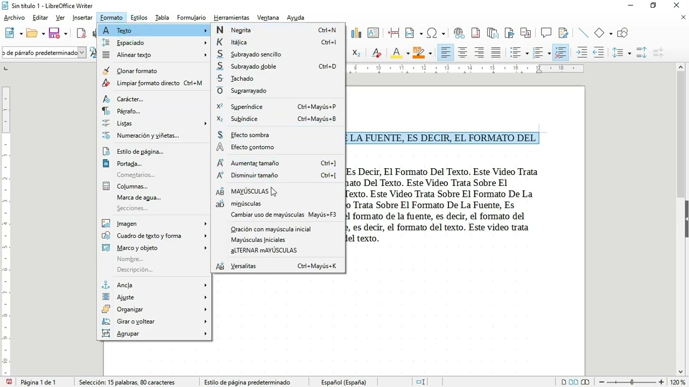Toggle justified alignment button
Screen dimensions: 689x387
point(496,53)
